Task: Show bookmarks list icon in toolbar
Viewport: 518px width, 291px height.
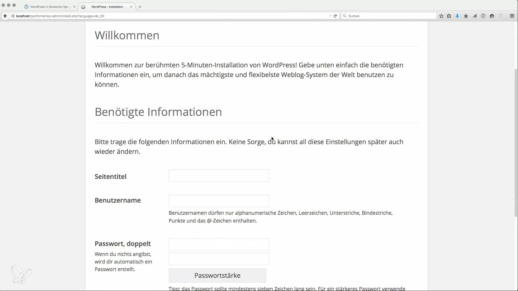Action: pos(449,16)
